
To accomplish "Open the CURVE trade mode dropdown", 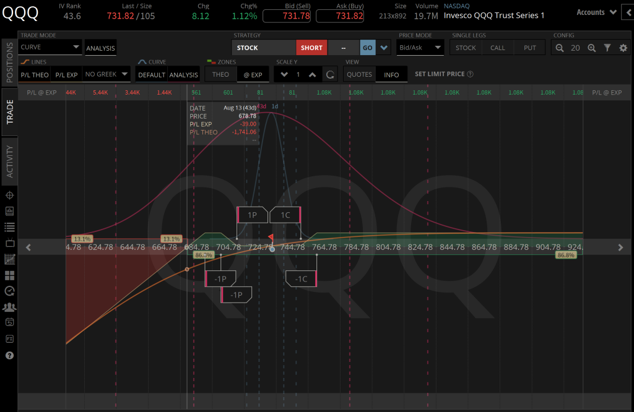I will coord(50,47).
